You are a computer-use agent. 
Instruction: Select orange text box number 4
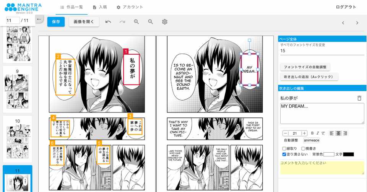[60, 129]
